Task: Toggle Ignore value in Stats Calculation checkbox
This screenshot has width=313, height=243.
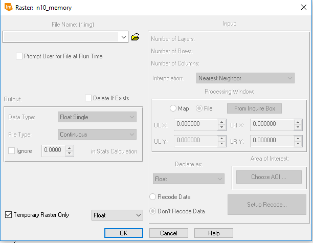Action: [11, 151]
